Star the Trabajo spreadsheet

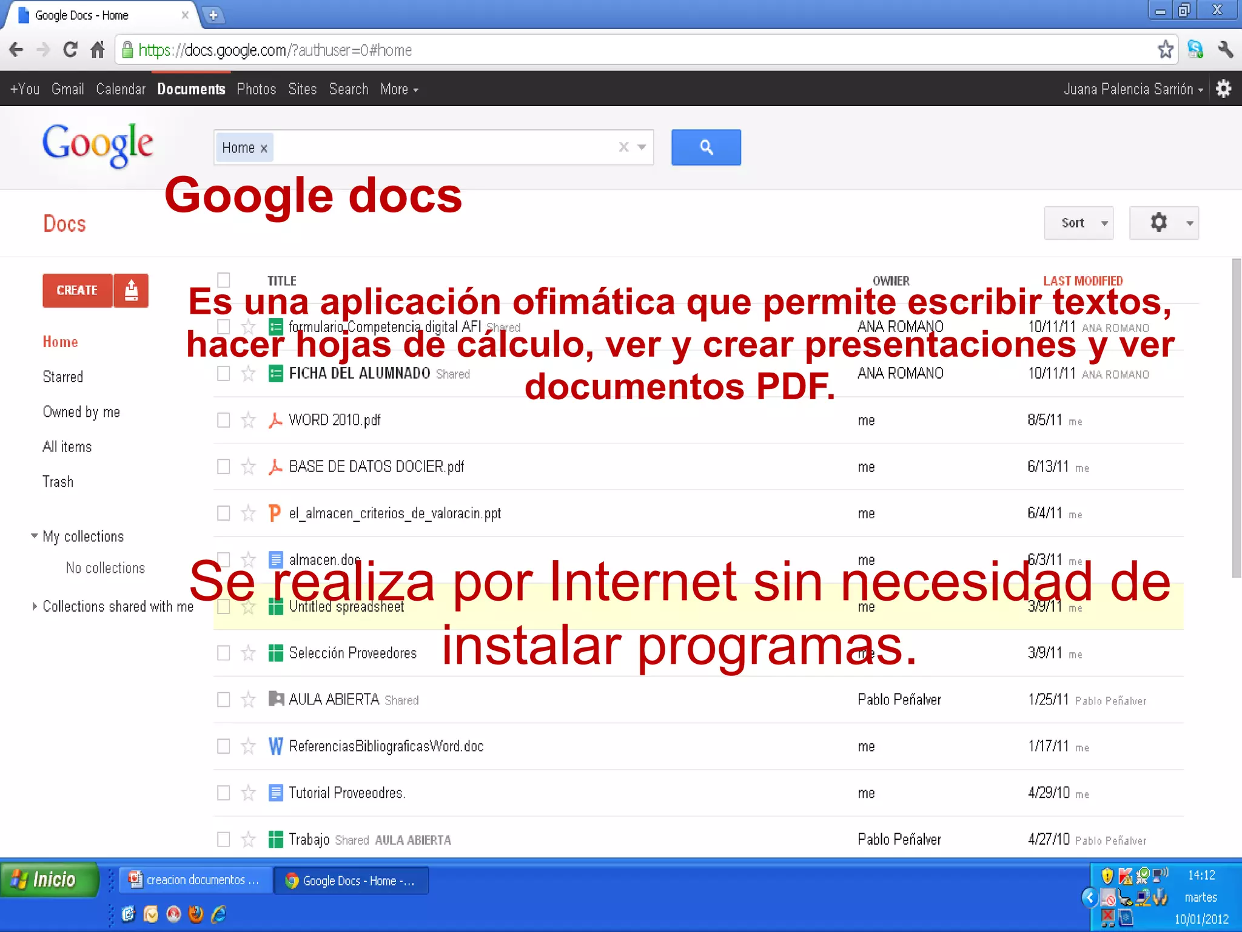coord(248,839)
